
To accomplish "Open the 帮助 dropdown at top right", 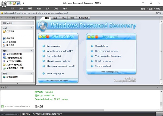I will coord(159,9).
